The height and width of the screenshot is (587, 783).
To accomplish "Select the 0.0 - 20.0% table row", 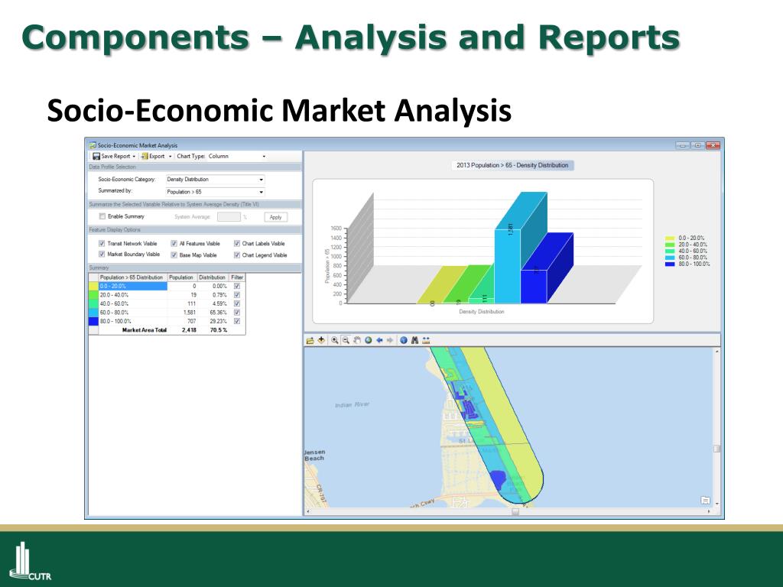I will (x=167, y=287).
